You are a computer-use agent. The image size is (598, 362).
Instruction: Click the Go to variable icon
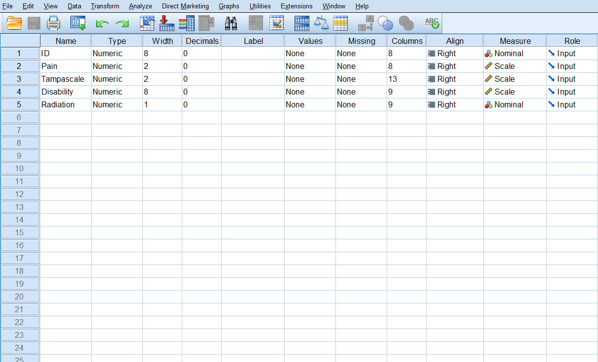tap(167, 23)
